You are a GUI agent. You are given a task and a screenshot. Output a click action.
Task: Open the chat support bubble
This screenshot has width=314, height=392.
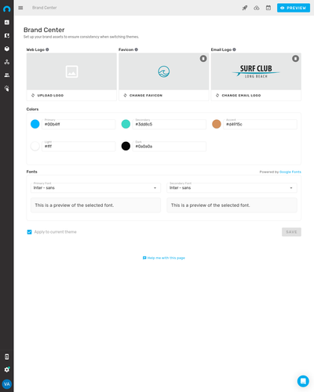point(303,381)
